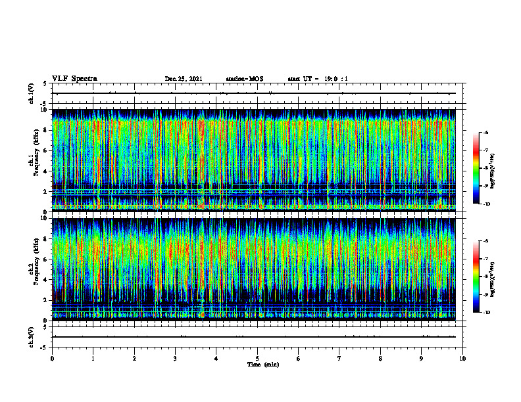Click time axis tick label "10"

point(462,359)
